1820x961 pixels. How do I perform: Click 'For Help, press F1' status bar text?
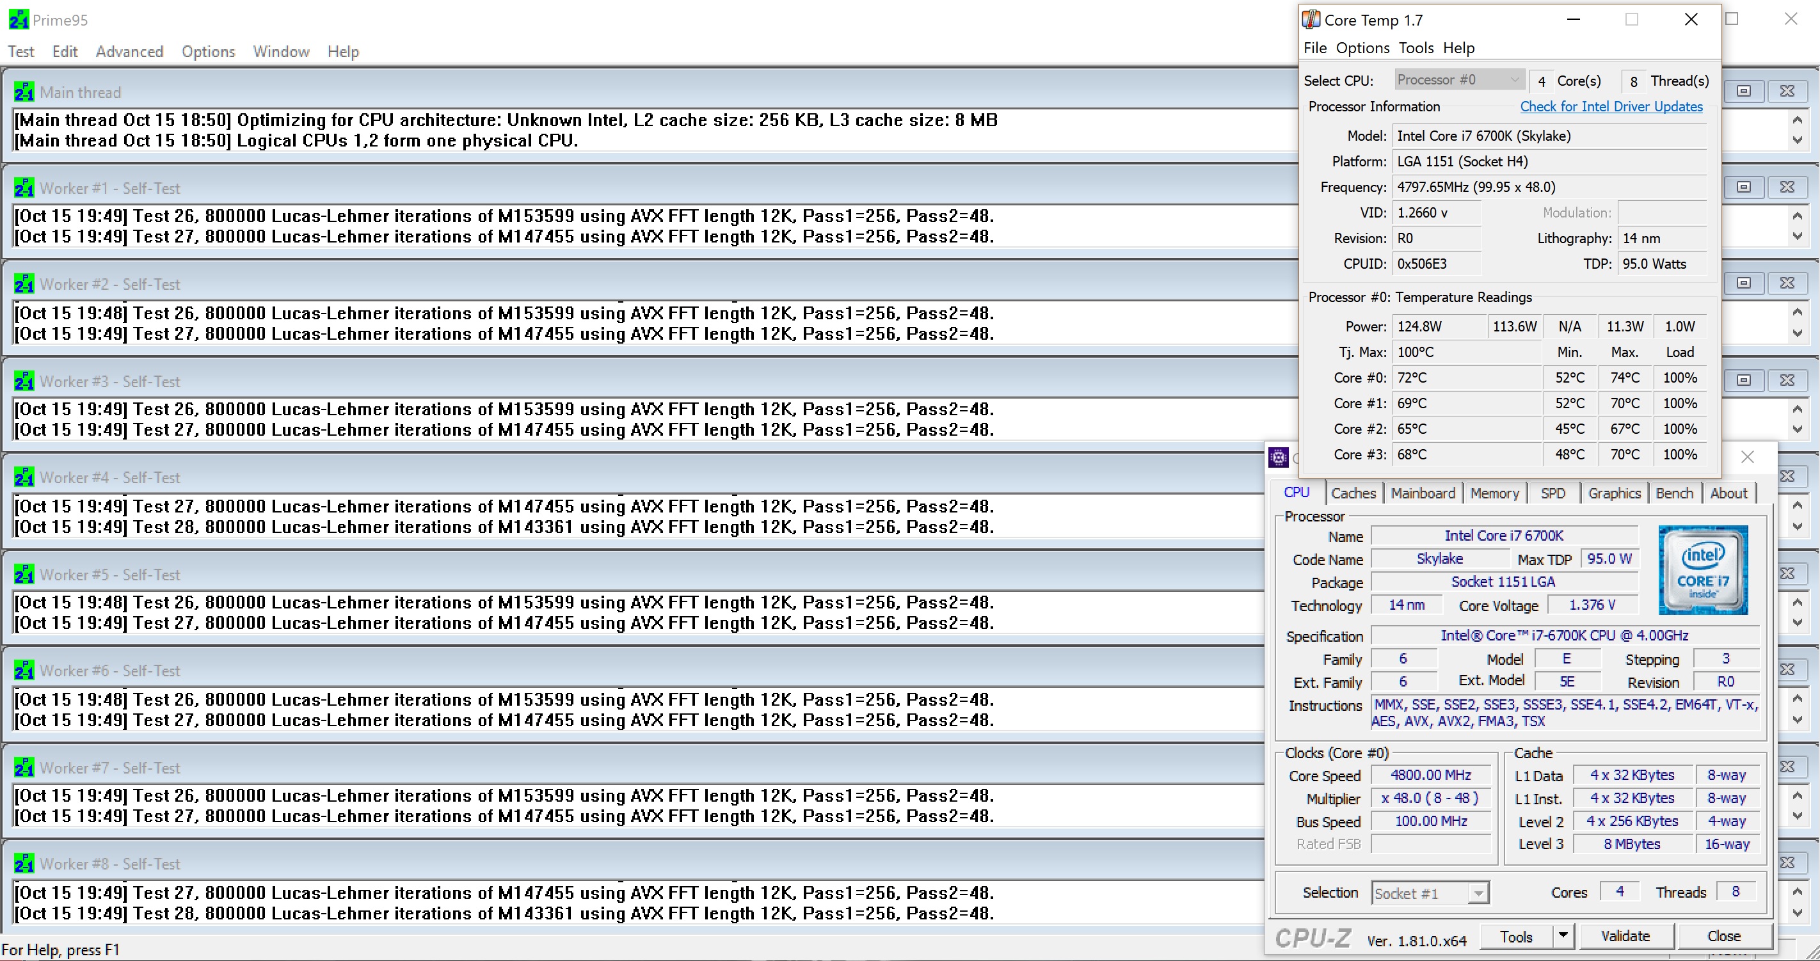[61, 949]
